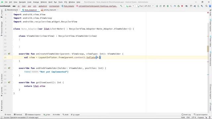The width and height of the screenshot is (212, 119).
Task: Click the Debug bug icon in toolbar
Action: (168, 6)
